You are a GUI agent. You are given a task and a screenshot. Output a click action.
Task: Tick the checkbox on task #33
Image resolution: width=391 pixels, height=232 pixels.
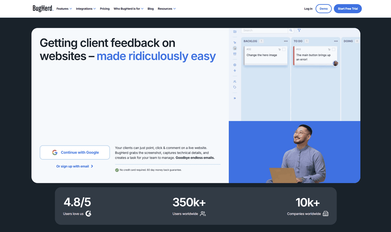click(334, 49)
